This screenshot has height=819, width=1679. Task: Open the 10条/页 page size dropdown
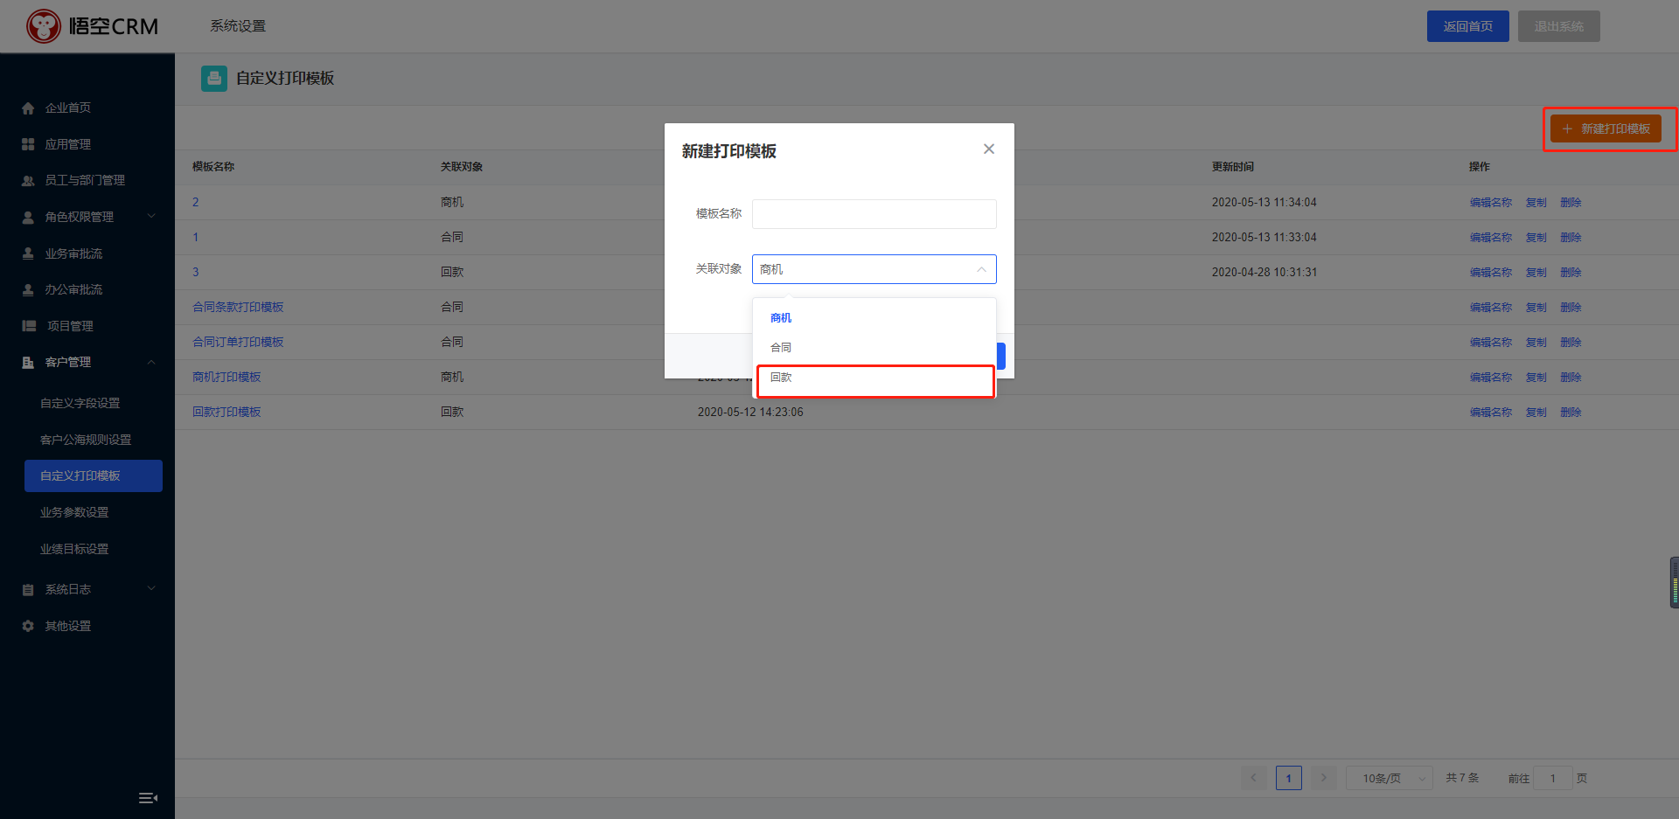click(x=1389, y=778)
